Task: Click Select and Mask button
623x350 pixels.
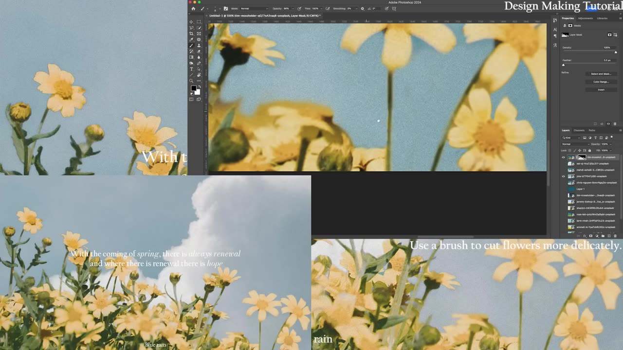Action: point(601,74)
